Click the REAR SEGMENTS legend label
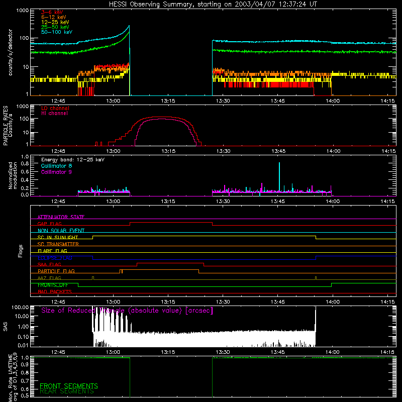402x402 pixels. (x=67, y=391)
